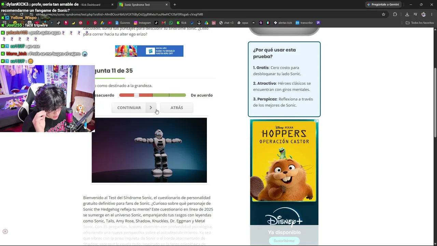Image resolution: width=437 pixels, height=246 pixels.
Task: Click the 'De acuerdo' label
Action: click(x=202, y=95)
